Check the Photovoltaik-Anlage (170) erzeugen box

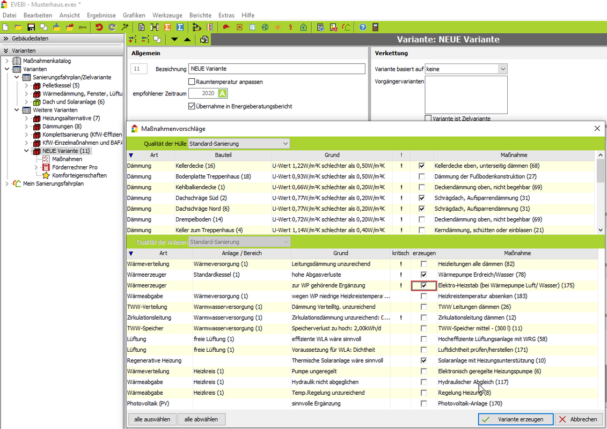(424, 403)
